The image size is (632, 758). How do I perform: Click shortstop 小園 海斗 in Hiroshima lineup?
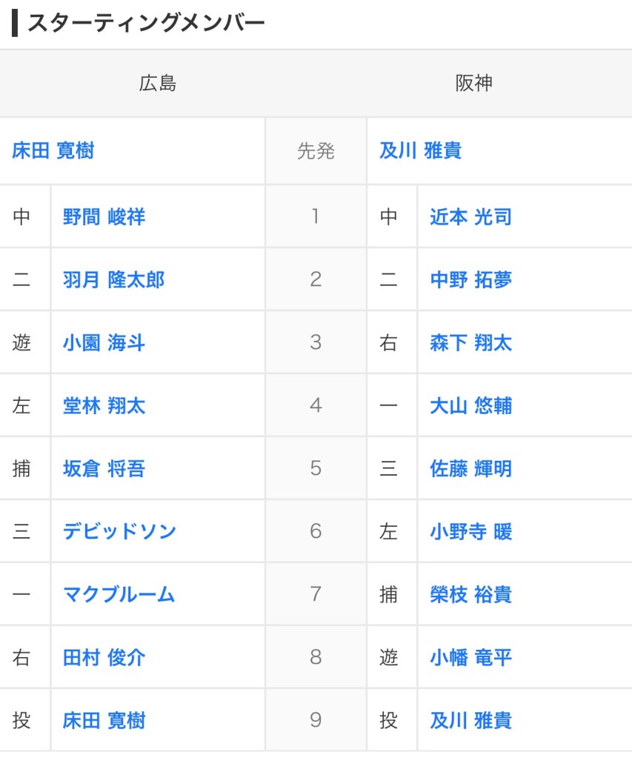pyautogui.click(x=104, y=343)
